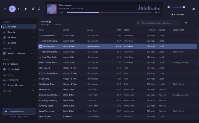The height and width of the screenshot is (123, 199).
Task: Sort by the Artist column header
Action: pos(66,30)
